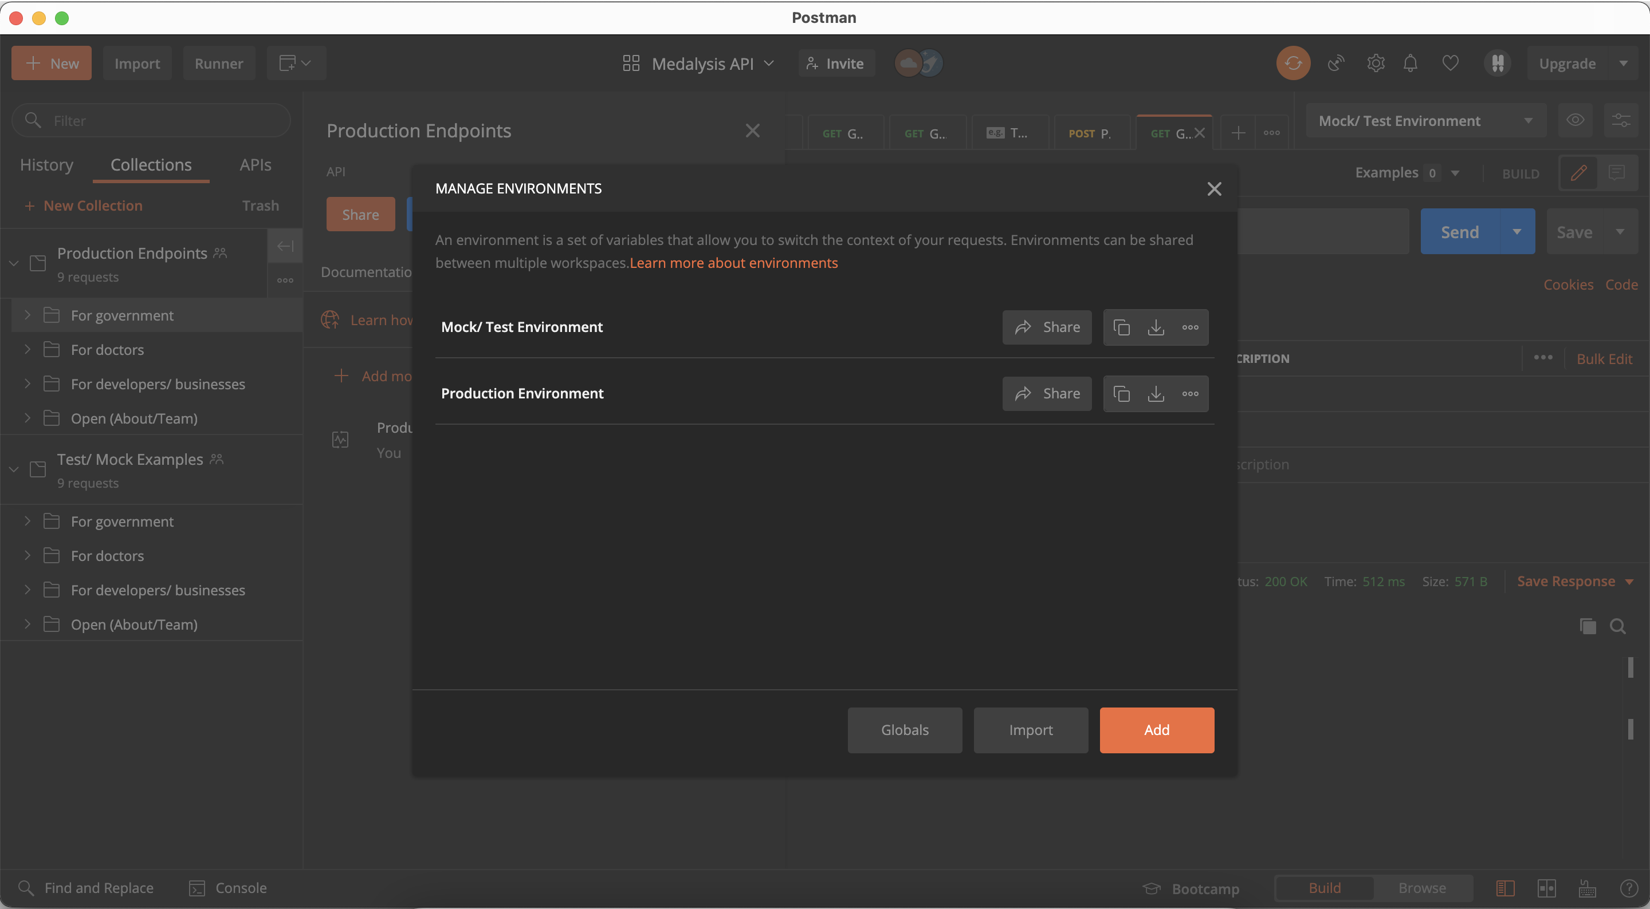Viewport: 1650px width, 909px height.
Task: Open the manage environments sliders icon
Action: pyautogui.click(x=1621, y=120)
